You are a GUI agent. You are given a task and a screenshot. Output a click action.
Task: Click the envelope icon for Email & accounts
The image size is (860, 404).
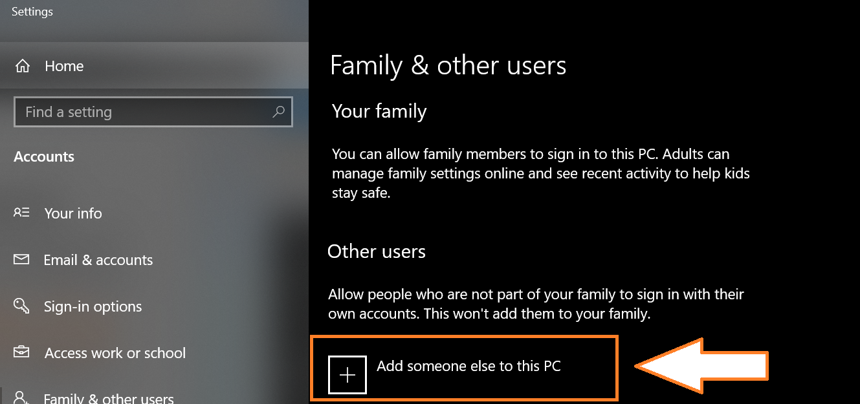[21, 259]
